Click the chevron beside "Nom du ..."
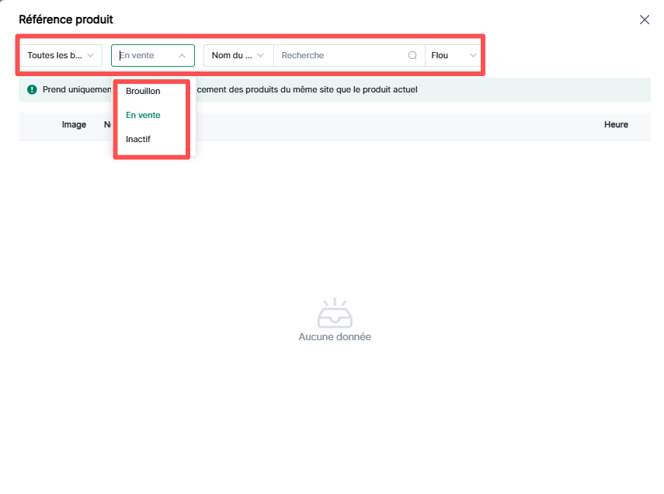 pyautogui.click(x=261, y=56)
